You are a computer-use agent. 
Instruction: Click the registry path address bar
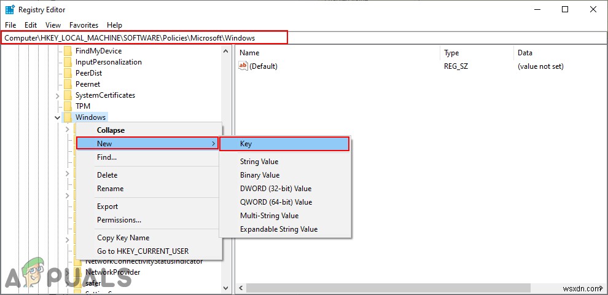(x=304, y=38)
